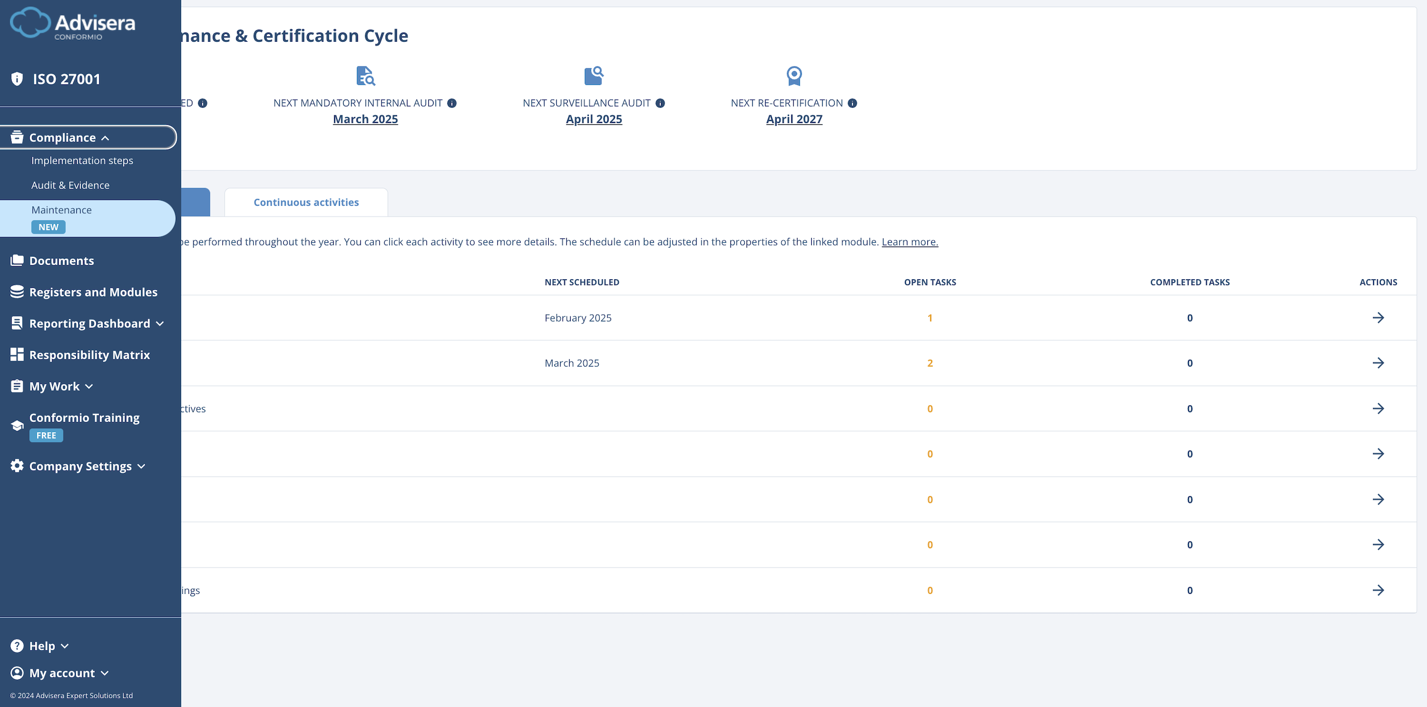
Task: Open arrow action for February 2025 row
Action: click(x=1377, y=318)
